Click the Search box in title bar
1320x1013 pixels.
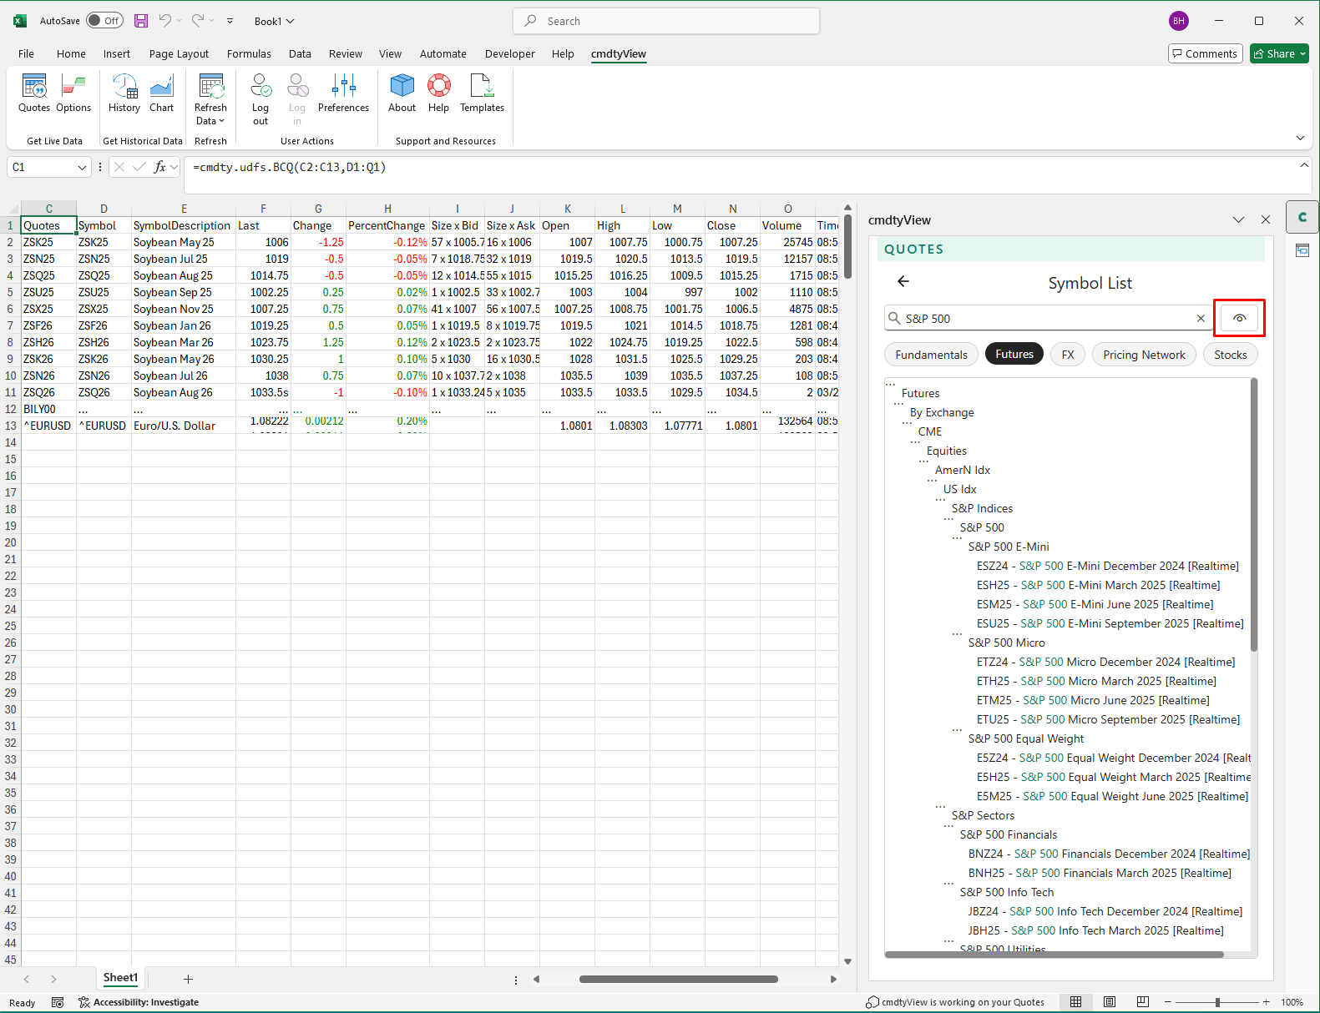coord(666,21)
